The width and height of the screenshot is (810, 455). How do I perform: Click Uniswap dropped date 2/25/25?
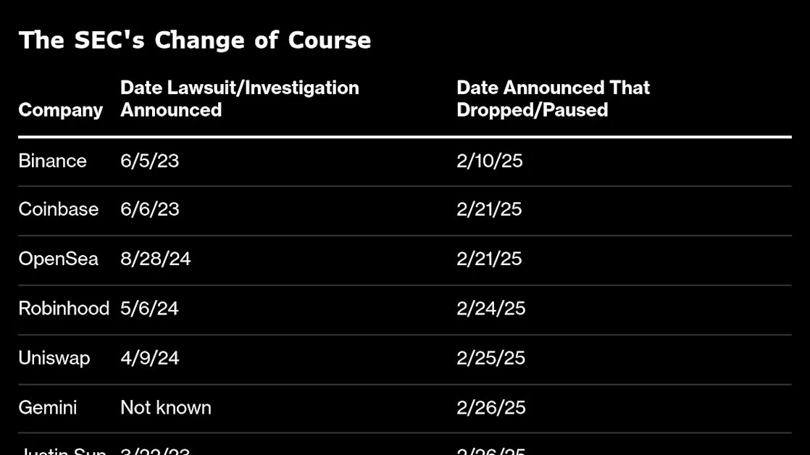[490, 359]
